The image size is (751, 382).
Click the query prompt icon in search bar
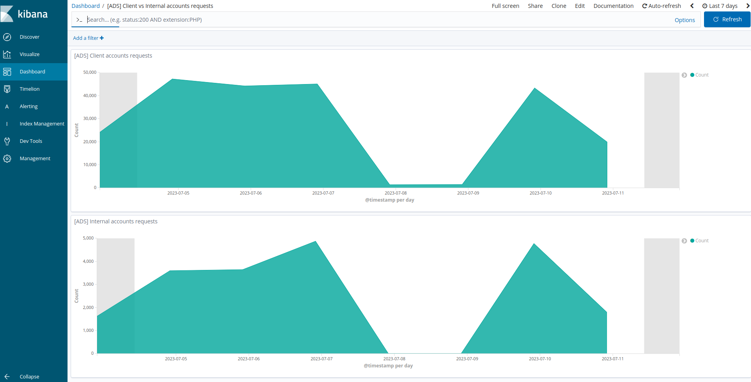(79, 20)
